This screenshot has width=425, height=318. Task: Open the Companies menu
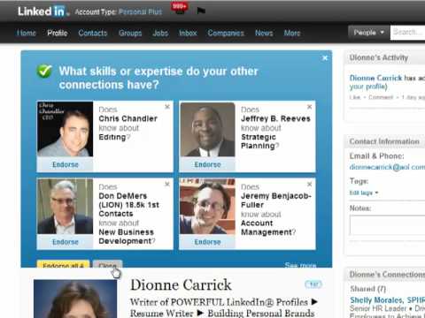[x=226, y=33]
